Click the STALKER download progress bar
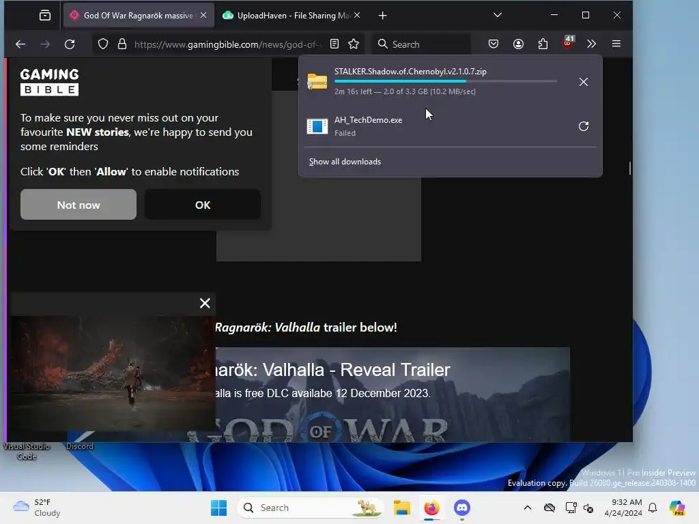This screenshot has height=524, width=699. coord(446,81)
